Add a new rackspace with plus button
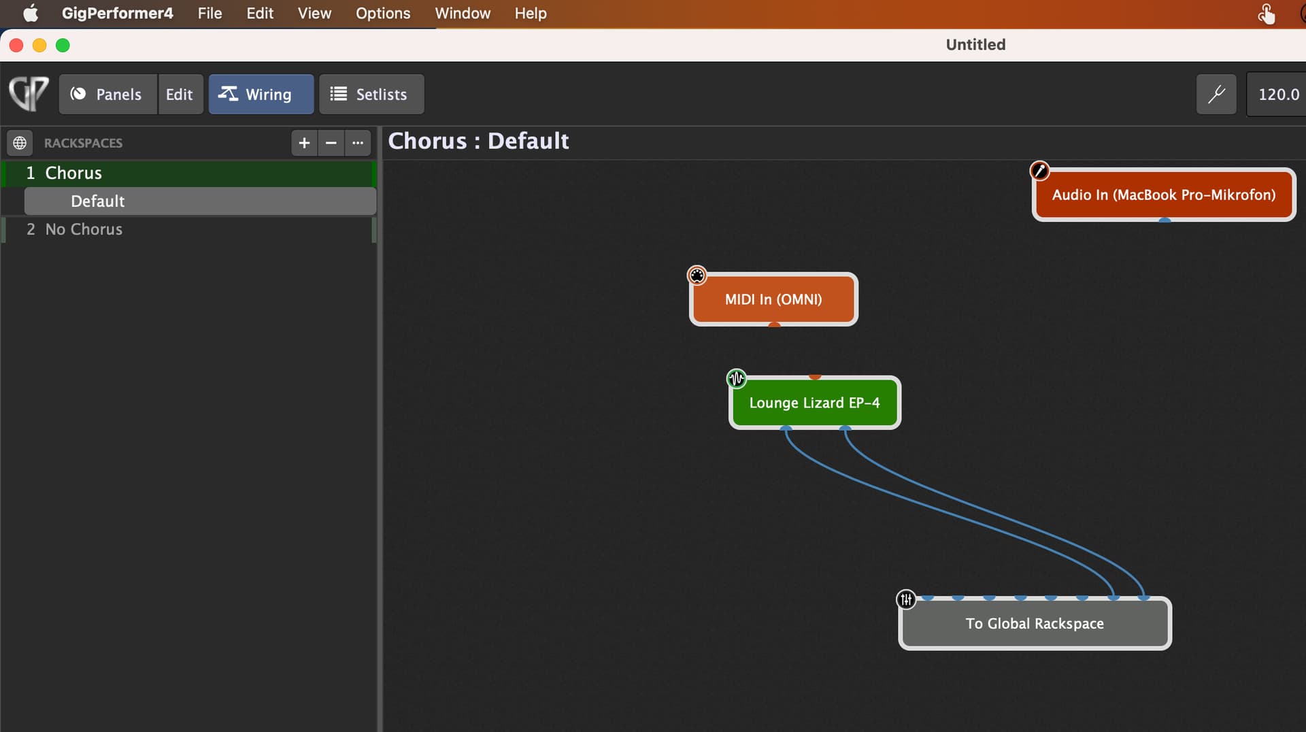Viewport: 1306px width, 732px height. coord(304,143)
